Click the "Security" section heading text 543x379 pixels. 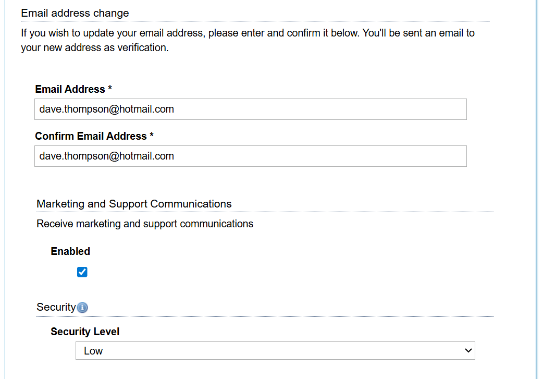click(56, 307)
